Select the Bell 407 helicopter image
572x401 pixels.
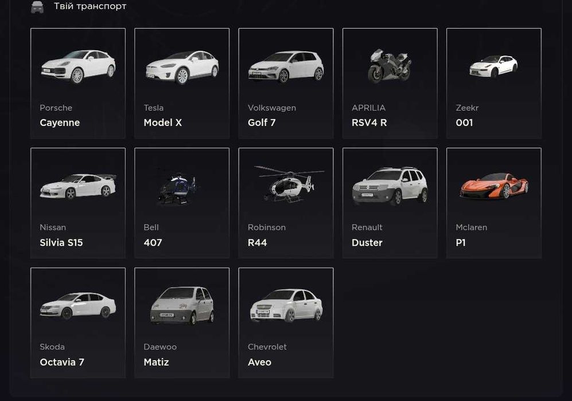tap(177, 188)
